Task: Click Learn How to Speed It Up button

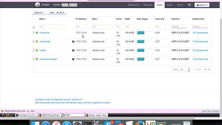Action: pos(211,111)
